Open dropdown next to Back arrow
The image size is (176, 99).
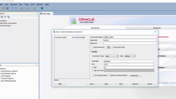tap(24, 8)
